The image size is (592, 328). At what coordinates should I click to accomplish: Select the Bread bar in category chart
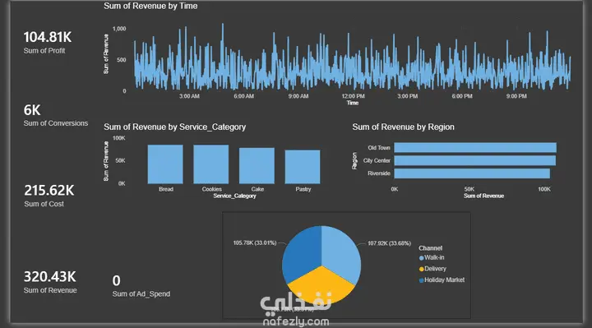[x=165, y=164]
